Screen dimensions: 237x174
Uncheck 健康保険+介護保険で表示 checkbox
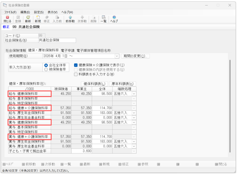76,65
